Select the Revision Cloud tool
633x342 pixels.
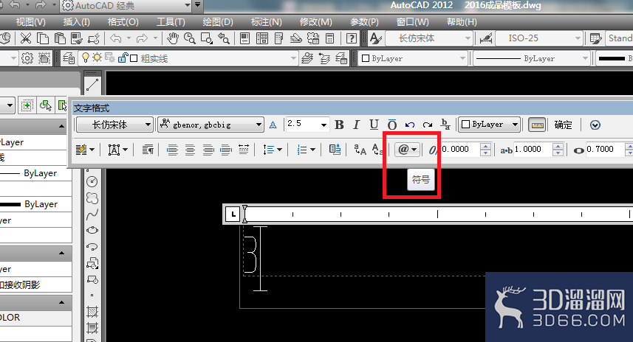click(x=92, y=198)
